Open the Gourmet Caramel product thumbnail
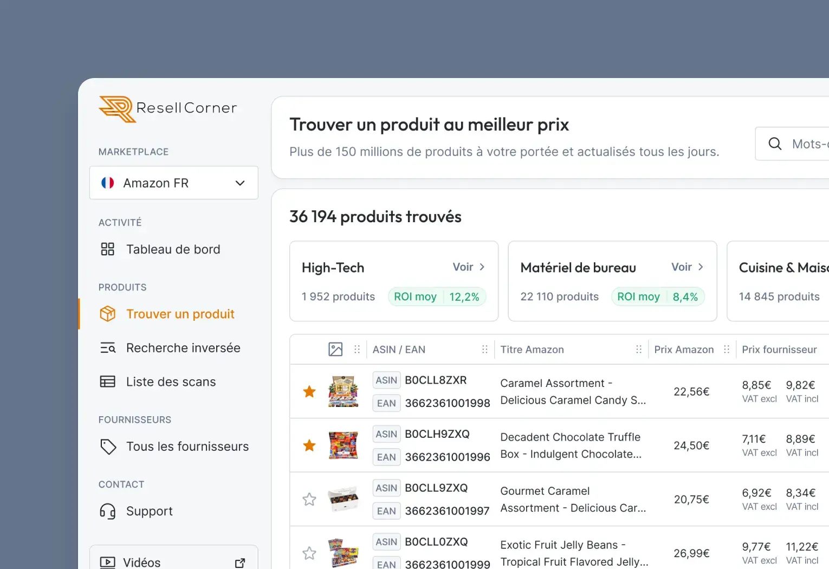 (x=344, y=499)
